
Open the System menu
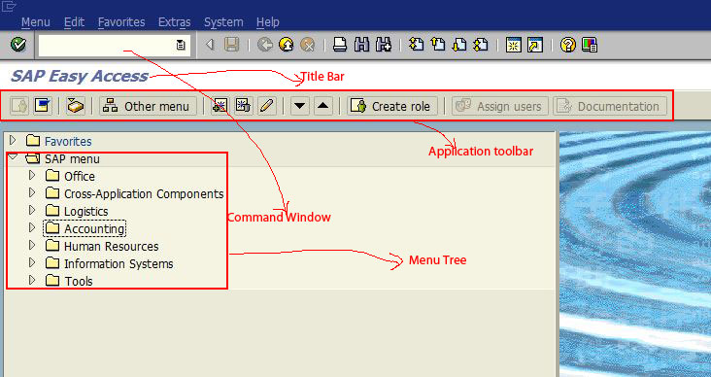click(223, 21)
